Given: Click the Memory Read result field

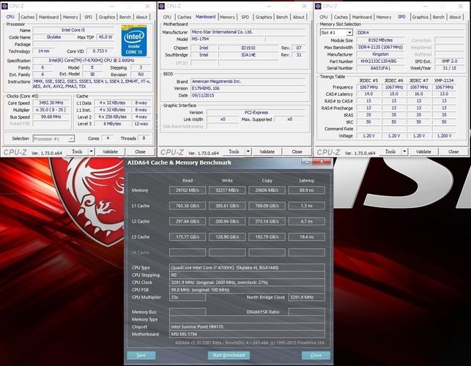Looking at the screenshot, I should (x=188, y=189).
